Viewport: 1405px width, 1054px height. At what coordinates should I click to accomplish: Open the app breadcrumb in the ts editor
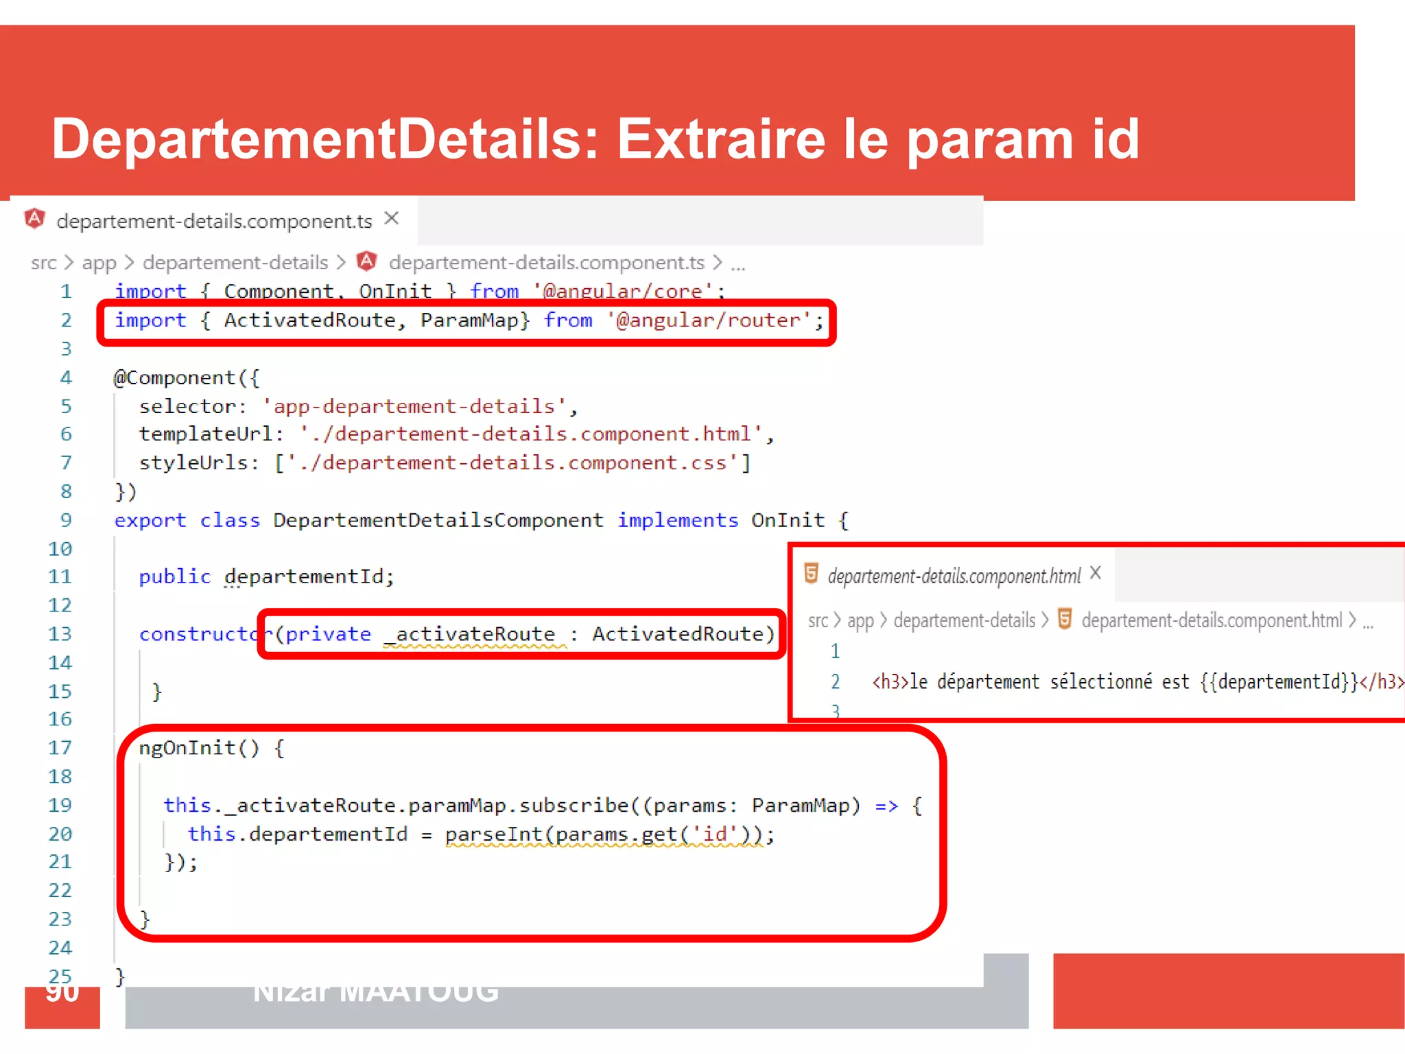tap(99, 263)
